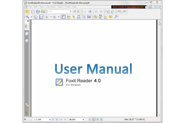Open the Pages thumbnails panel in sidebar

click(27, 34)
